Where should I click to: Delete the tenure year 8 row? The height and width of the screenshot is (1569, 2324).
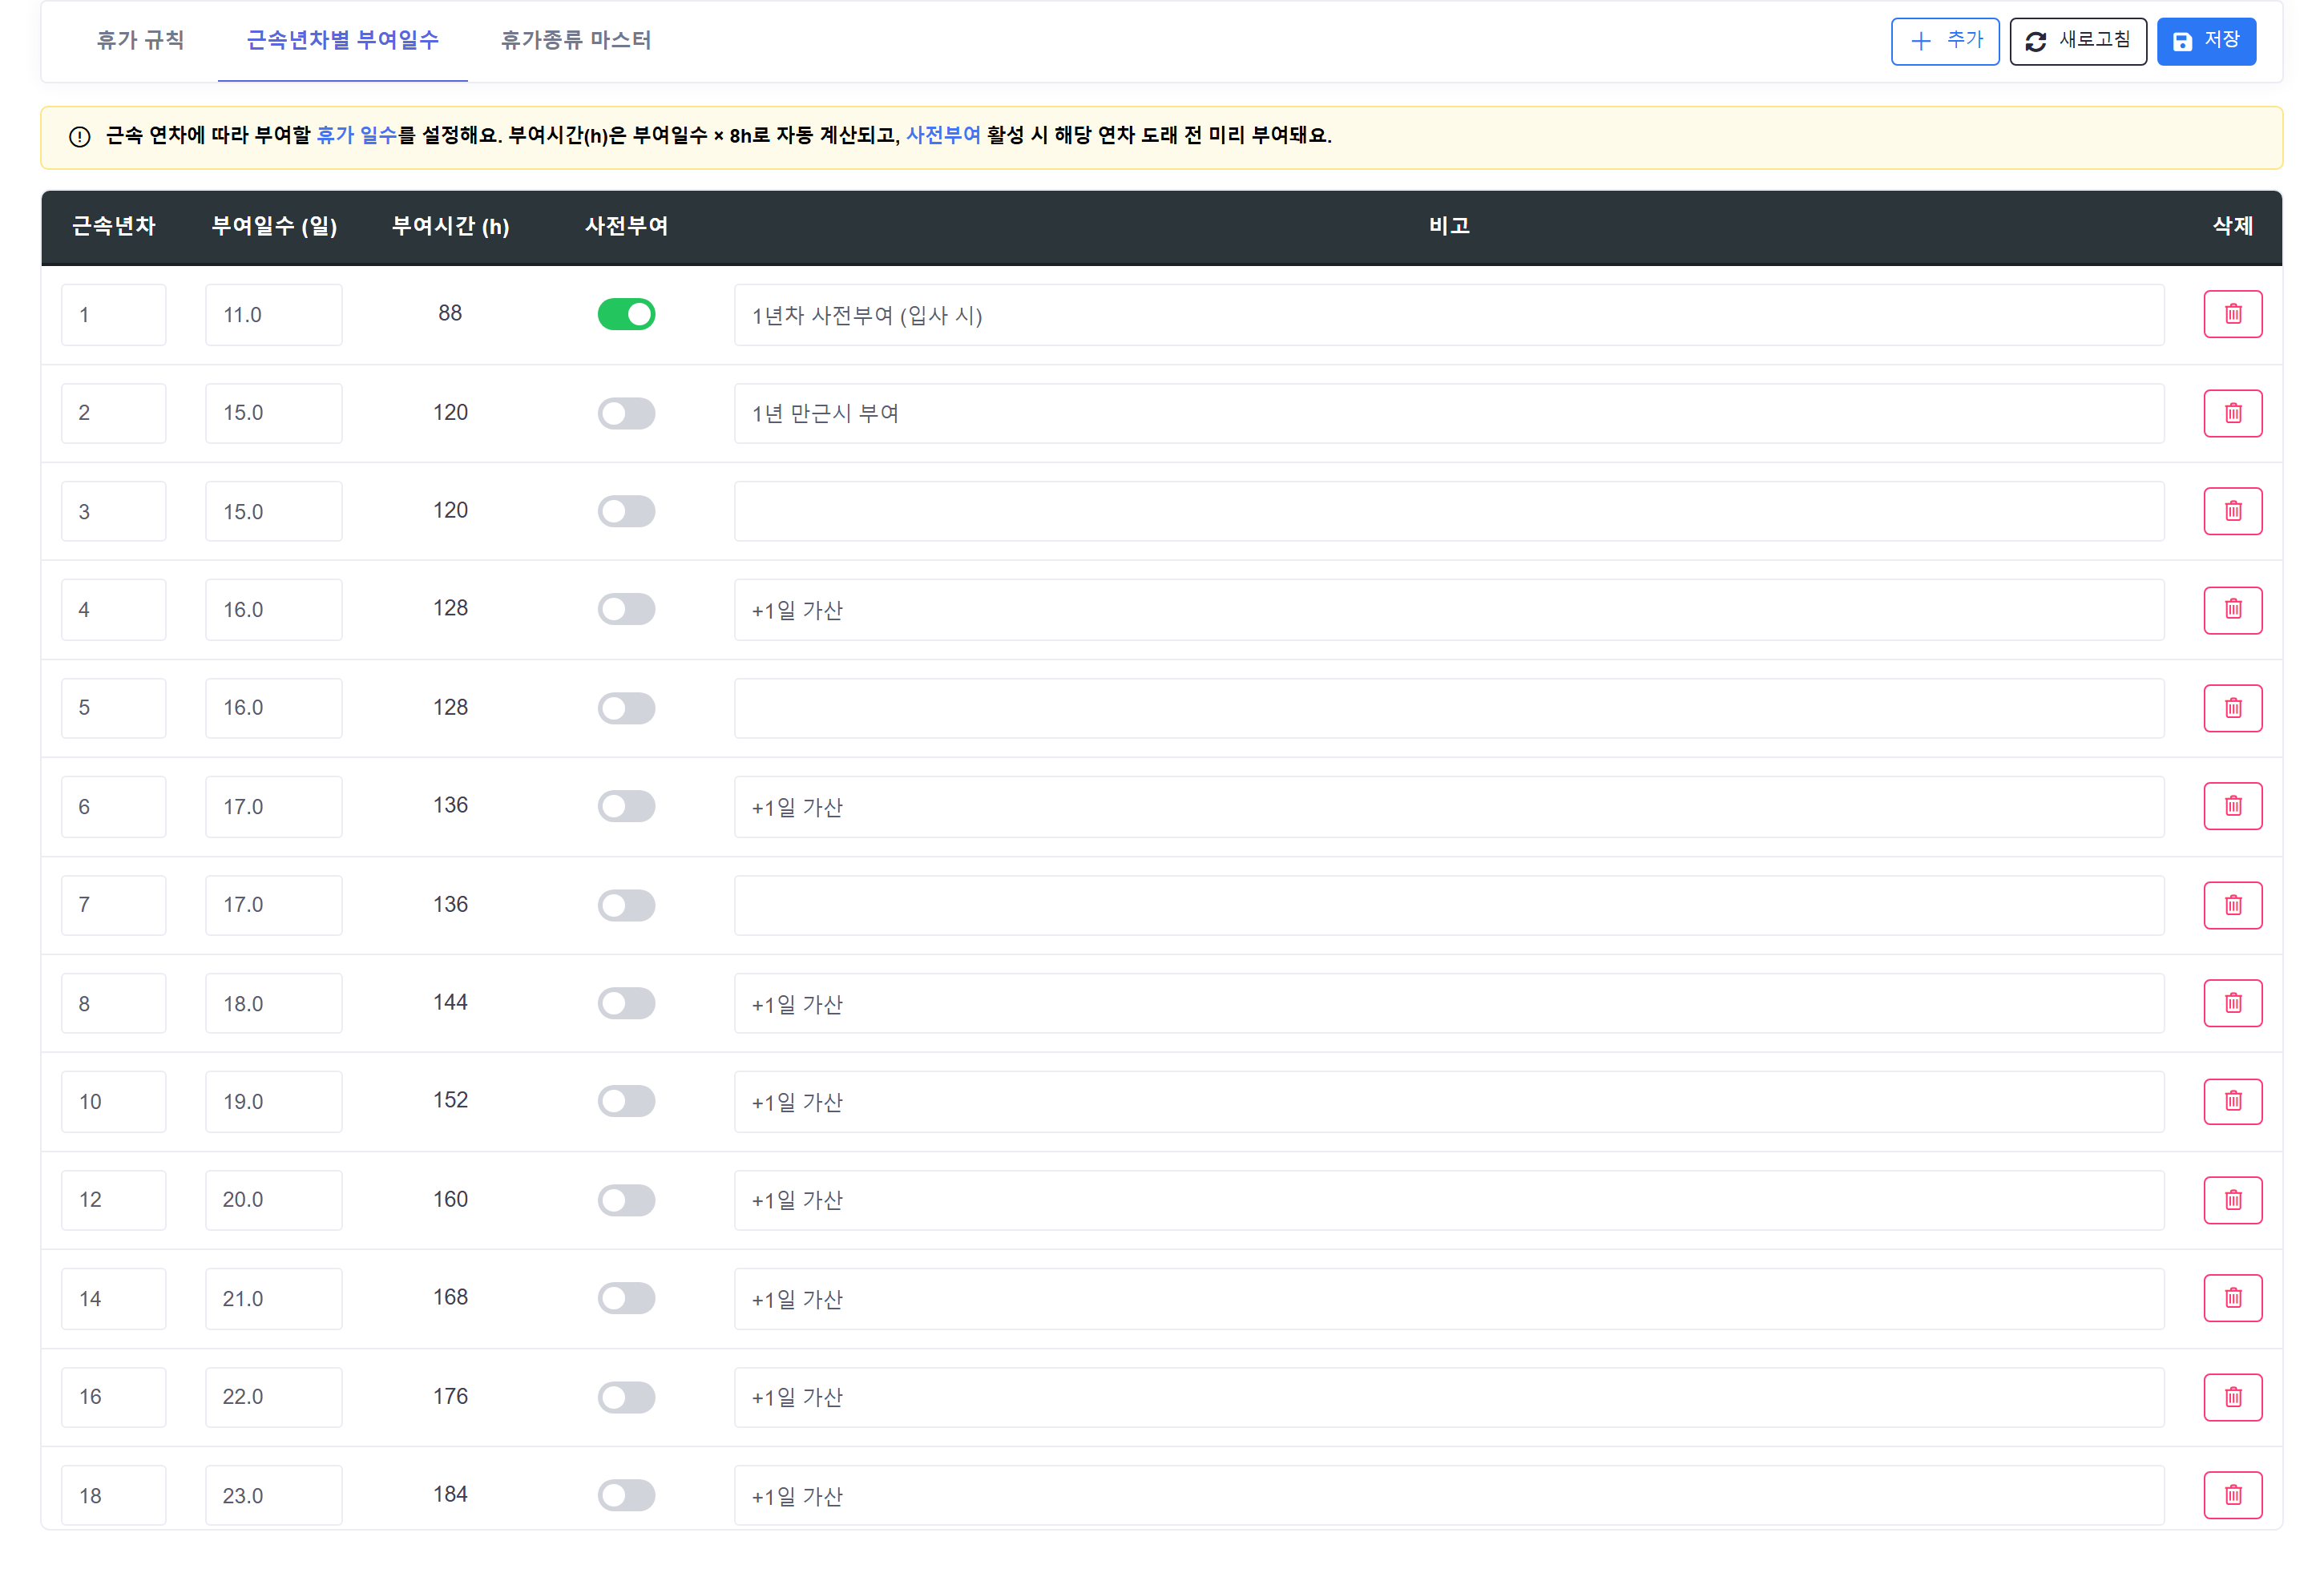click(2232, 1003)
